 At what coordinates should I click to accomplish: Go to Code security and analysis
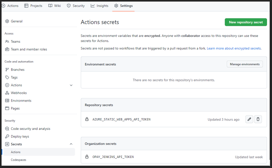point(30,129)
